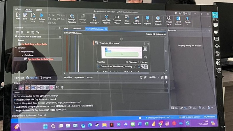The height and width of the screenshot is (131, 233).
Task: Toggle trace filter showing 2
Action: (40, 88)
